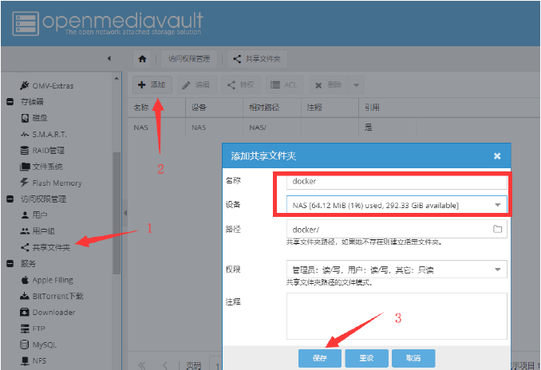
Task: Open the 权限 permissions dropdown
Action: (x=498, y=270)
